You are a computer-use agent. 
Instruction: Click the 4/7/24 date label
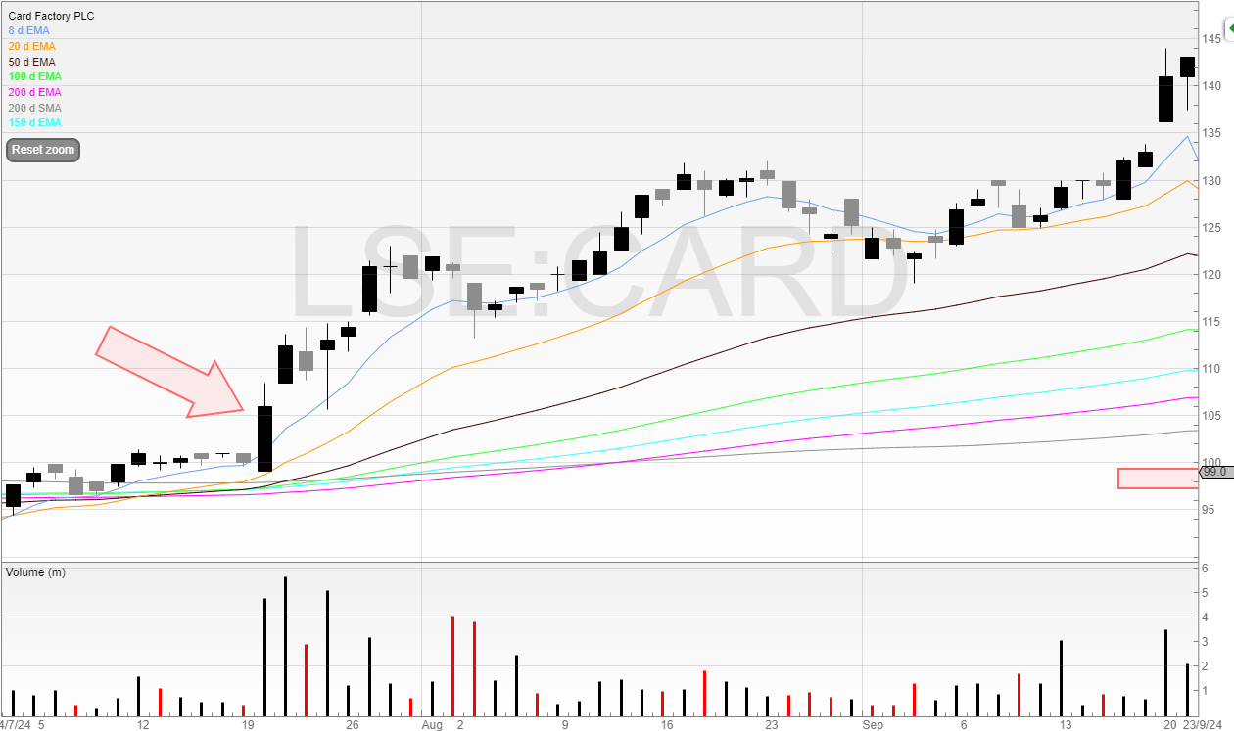tap(16, 725)
